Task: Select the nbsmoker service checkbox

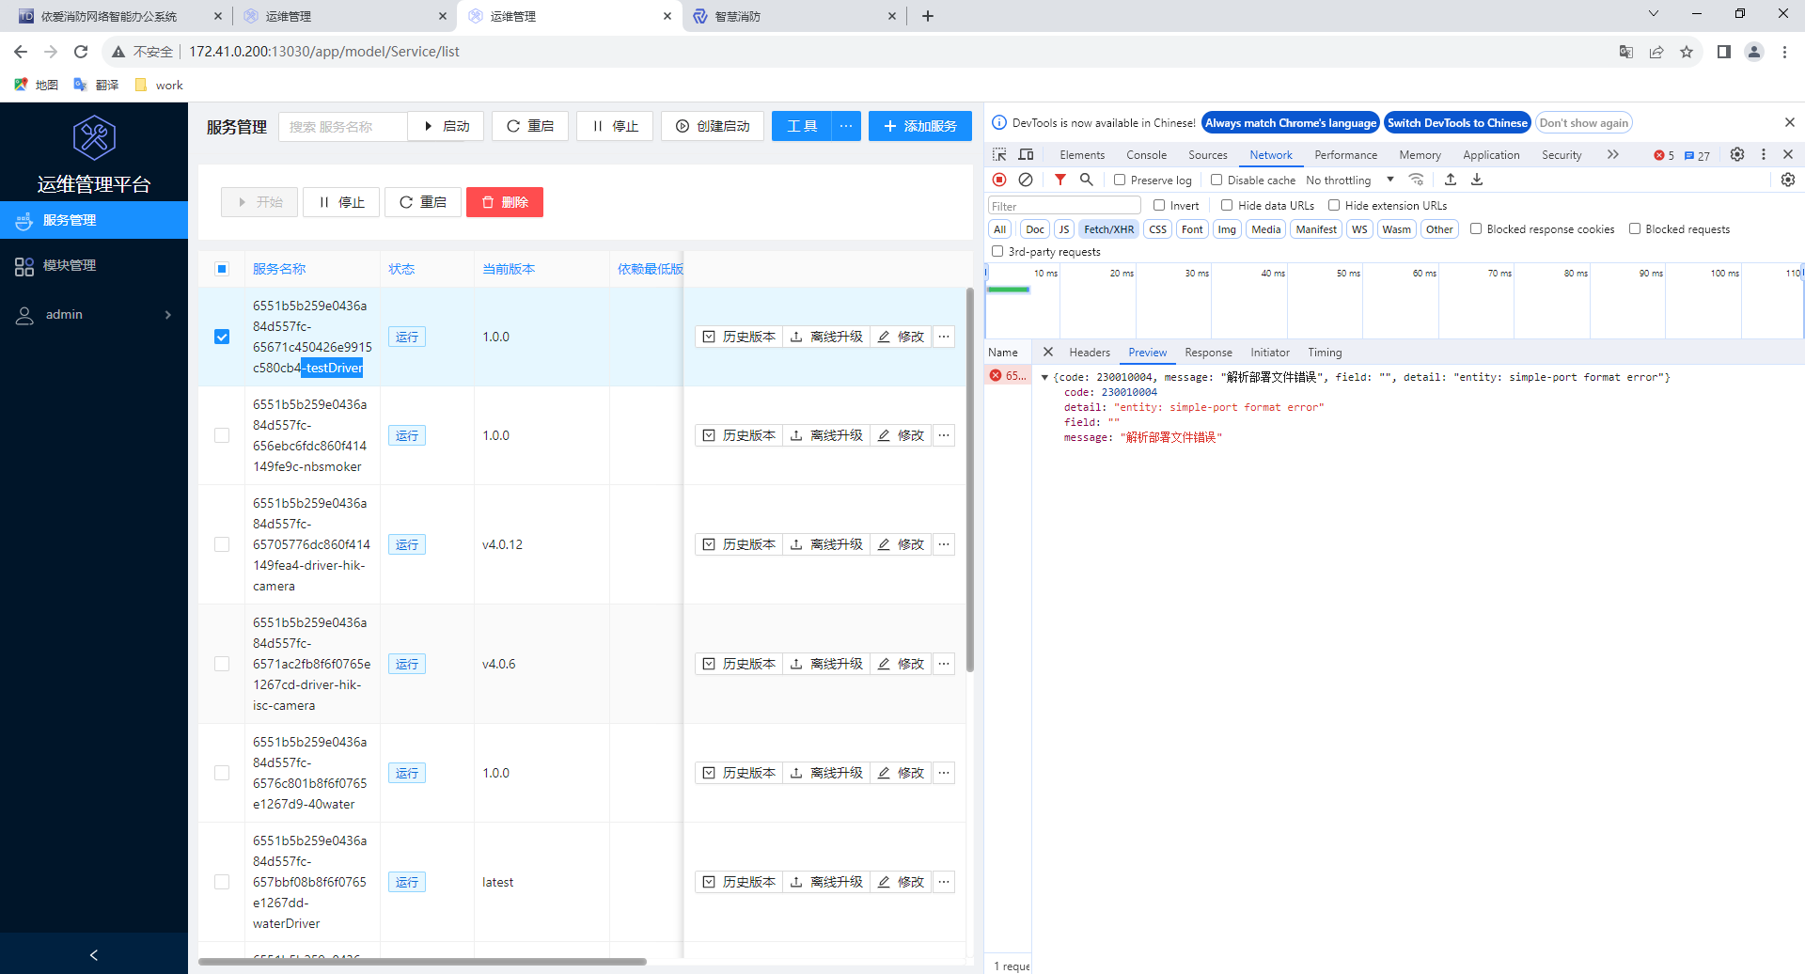Action: [x=222, y=435]
